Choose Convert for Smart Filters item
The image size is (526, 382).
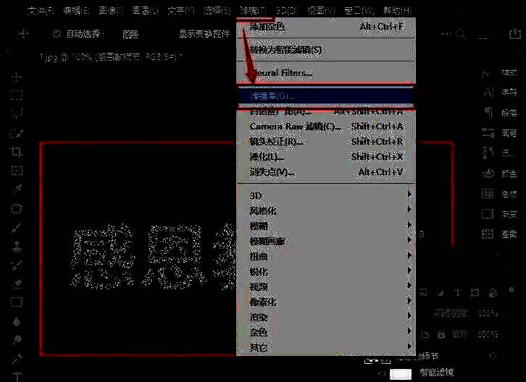(x=326, y=50)
